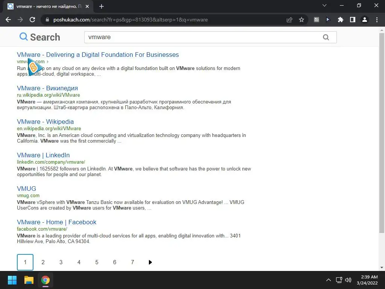
Task: Go to results page 7
Action: pos(133,262)
